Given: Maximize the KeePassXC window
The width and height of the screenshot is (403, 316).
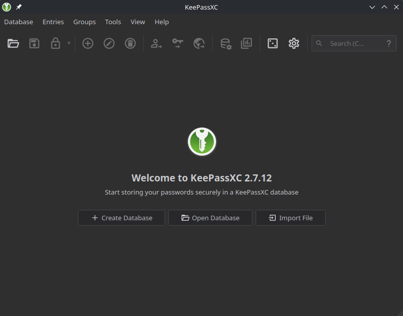Looking at the screenshot, I should [384, 7].
